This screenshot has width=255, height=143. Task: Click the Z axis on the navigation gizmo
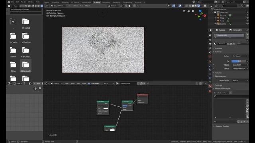click(200, 11)
